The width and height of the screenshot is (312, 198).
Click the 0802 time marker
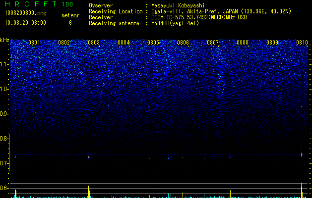(x=64, y=43)
